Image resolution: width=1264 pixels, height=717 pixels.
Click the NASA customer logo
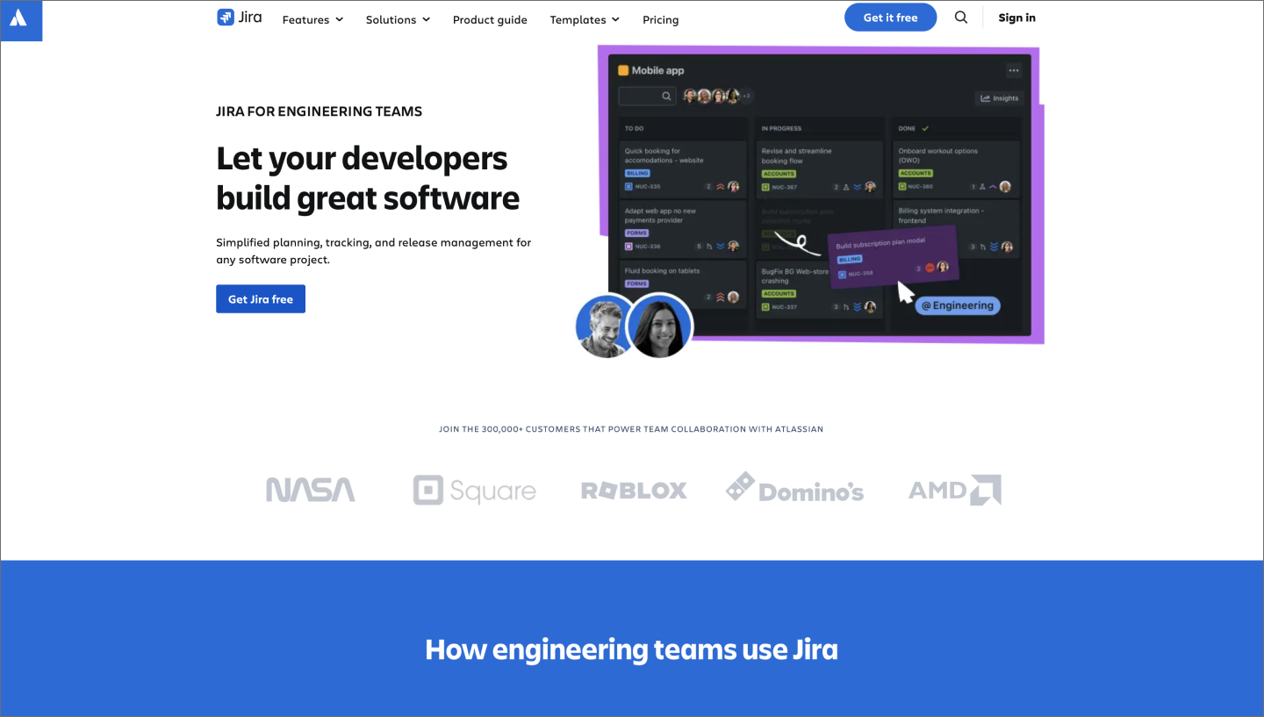pos(311,490)
